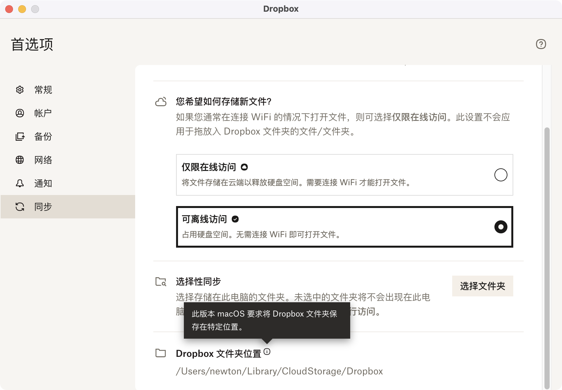Click the person icon beside 帐户

point(20,113)
